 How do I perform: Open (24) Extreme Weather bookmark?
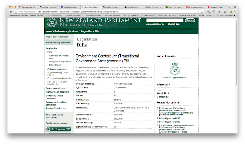[x=93, y=16]
